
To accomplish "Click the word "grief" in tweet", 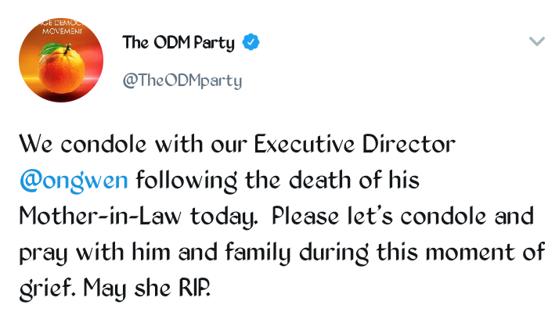I will (x=47, y=288).
